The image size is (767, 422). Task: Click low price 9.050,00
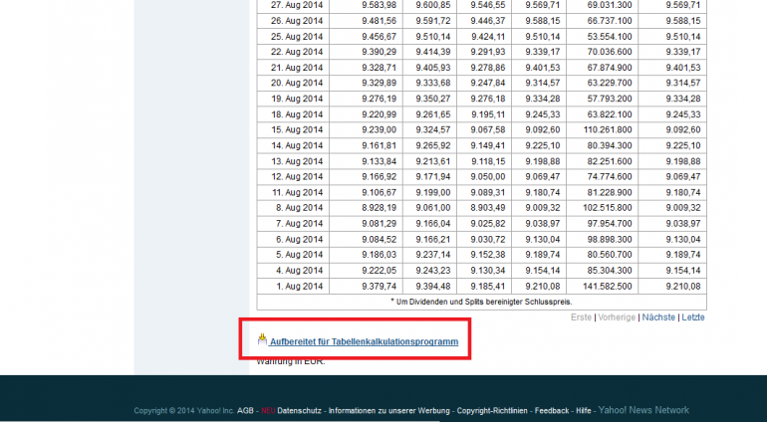coord(488,176)
